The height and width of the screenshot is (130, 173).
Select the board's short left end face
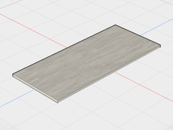(x=35, y=89)
